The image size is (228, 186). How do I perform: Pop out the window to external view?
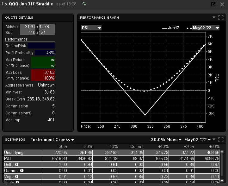213,4
